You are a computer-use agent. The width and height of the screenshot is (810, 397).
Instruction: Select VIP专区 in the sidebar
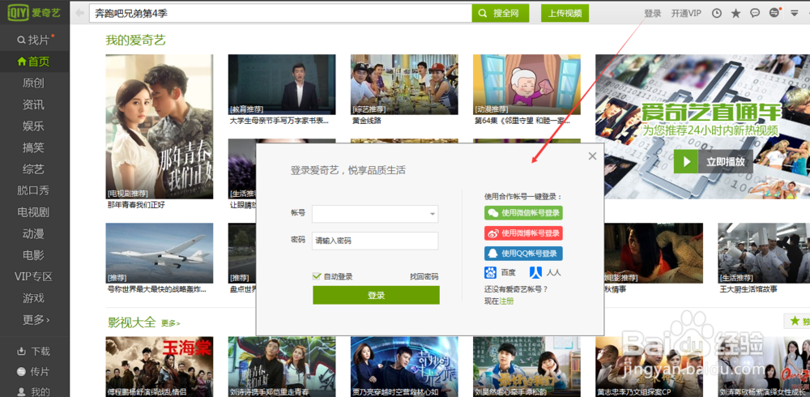coord(35,276)
